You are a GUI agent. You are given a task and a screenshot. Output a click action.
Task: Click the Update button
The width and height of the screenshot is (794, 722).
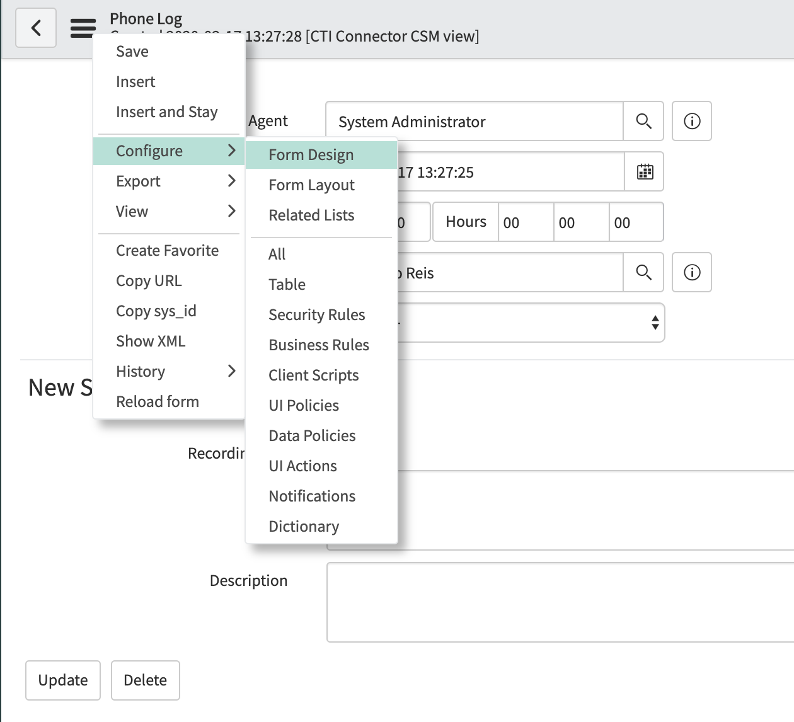(x=62, y=680)
